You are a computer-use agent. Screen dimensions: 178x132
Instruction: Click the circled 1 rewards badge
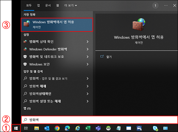[x=155, y=5]
